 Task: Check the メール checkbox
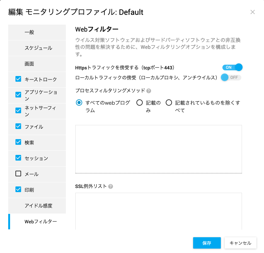tap(18, 174)
